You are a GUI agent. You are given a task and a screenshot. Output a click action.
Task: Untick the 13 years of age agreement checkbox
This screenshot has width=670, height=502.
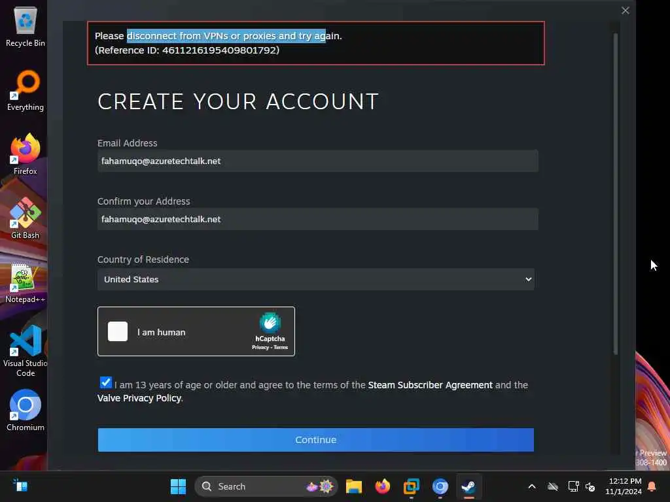(105, 382)
